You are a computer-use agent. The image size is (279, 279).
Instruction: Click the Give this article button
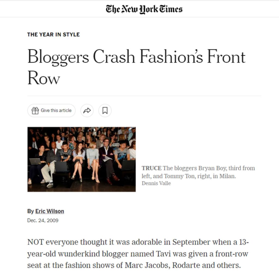[x=51, y=110]
